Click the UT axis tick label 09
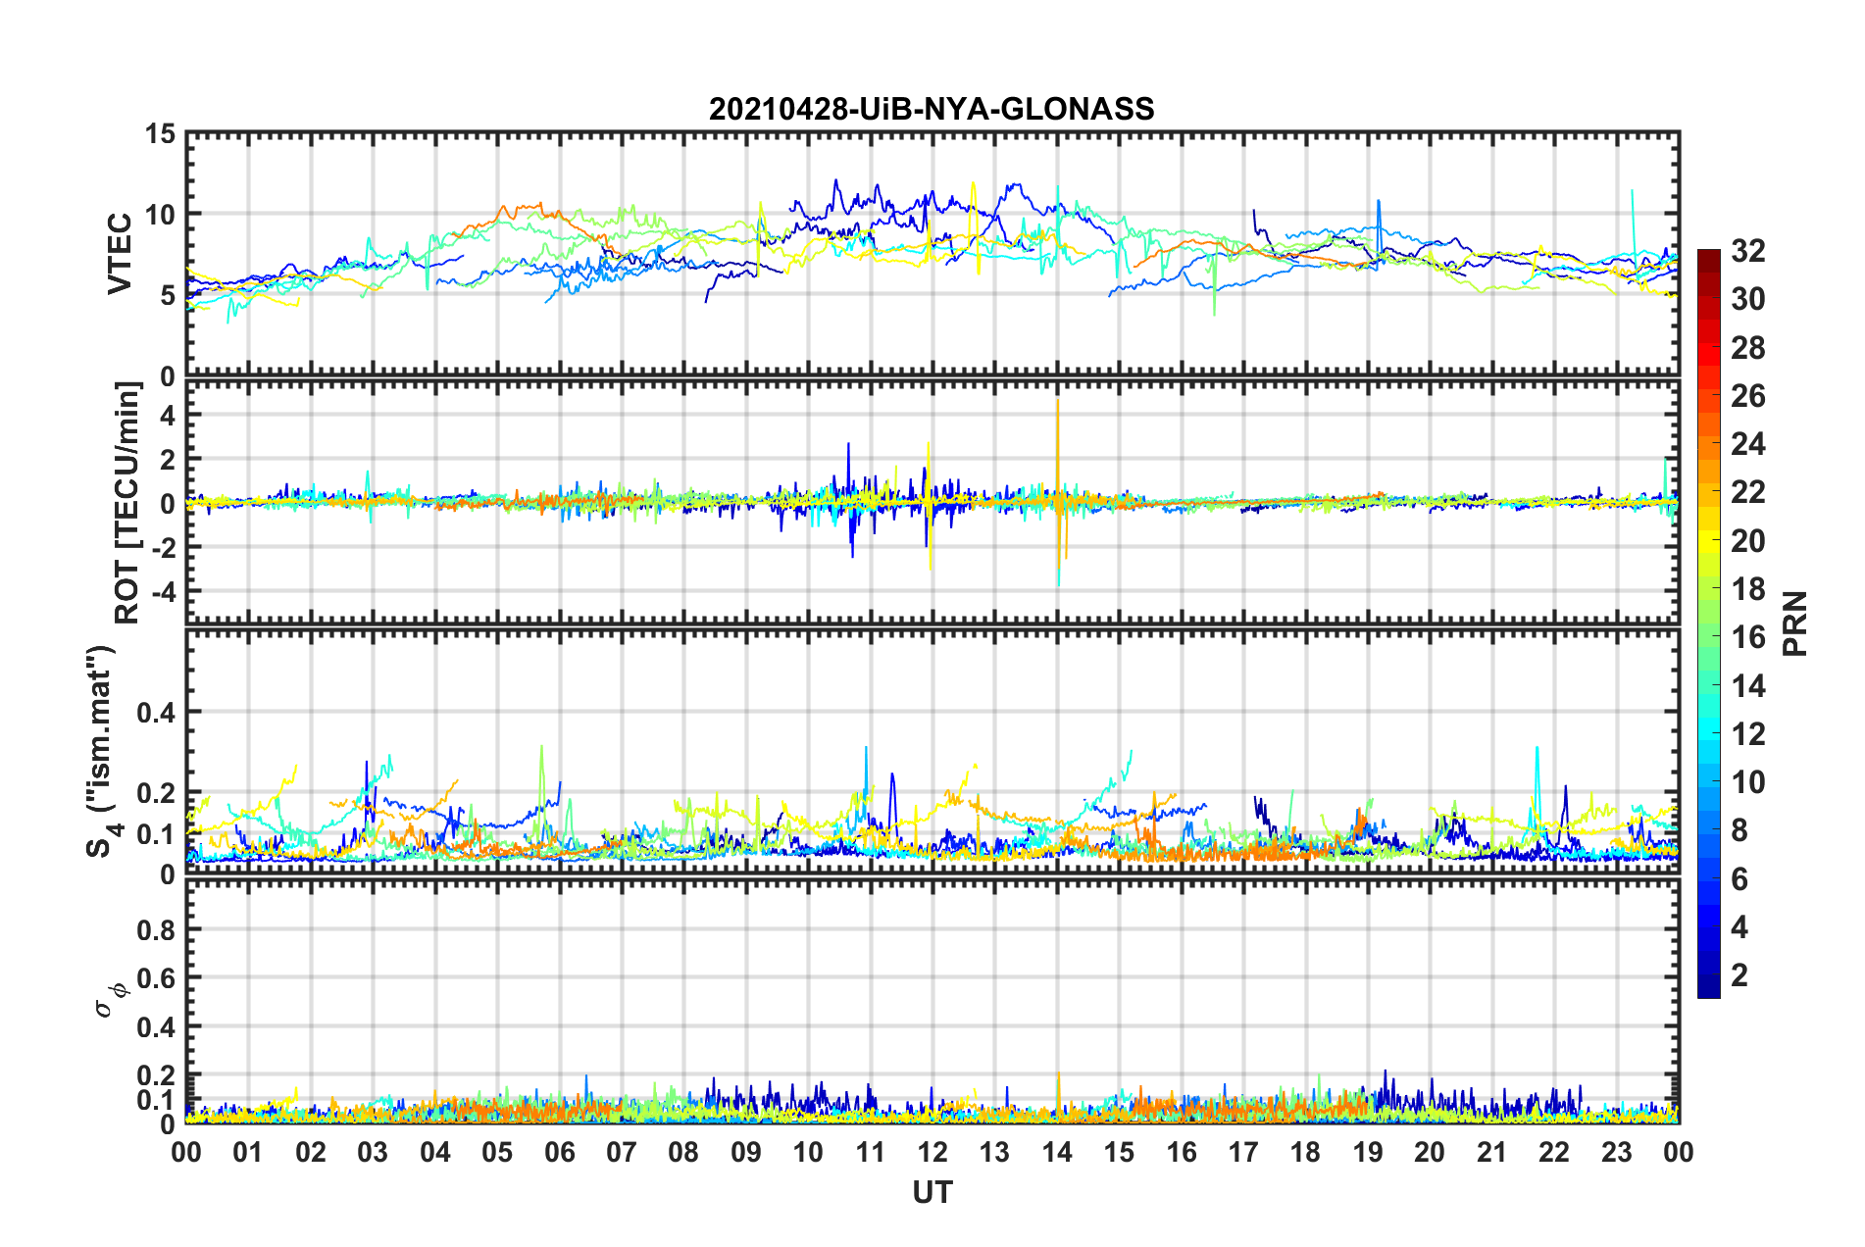This screenshot has width=1865, height=1247. tap(746, 1152)
